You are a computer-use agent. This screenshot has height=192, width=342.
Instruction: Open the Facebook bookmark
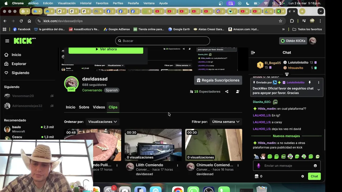22,29
